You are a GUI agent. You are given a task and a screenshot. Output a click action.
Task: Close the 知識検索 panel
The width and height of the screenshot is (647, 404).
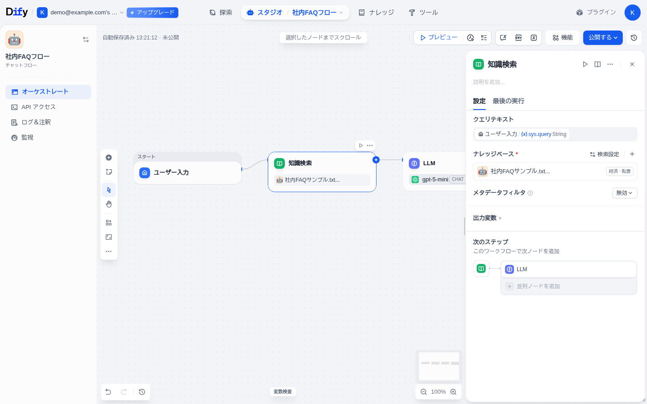tap(632, 64)
